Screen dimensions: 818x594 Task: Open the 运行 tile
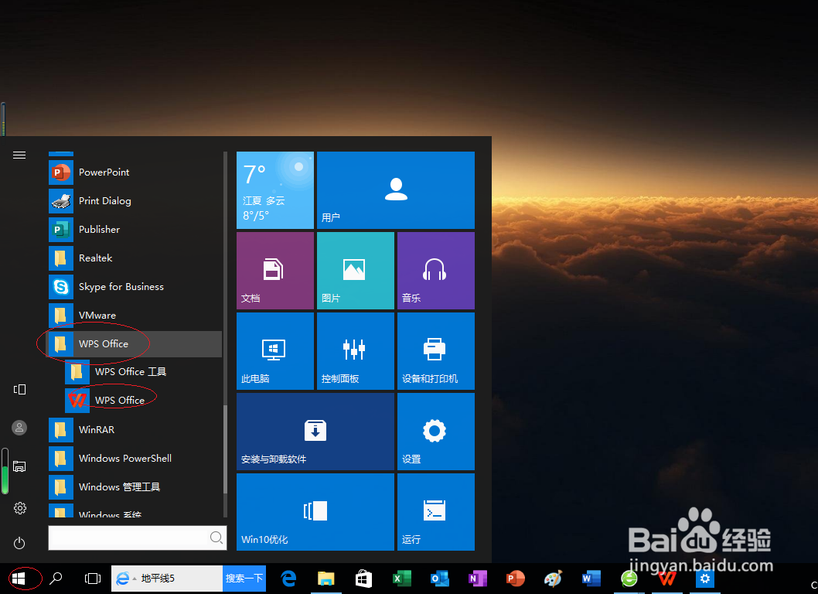click(436, 512)
